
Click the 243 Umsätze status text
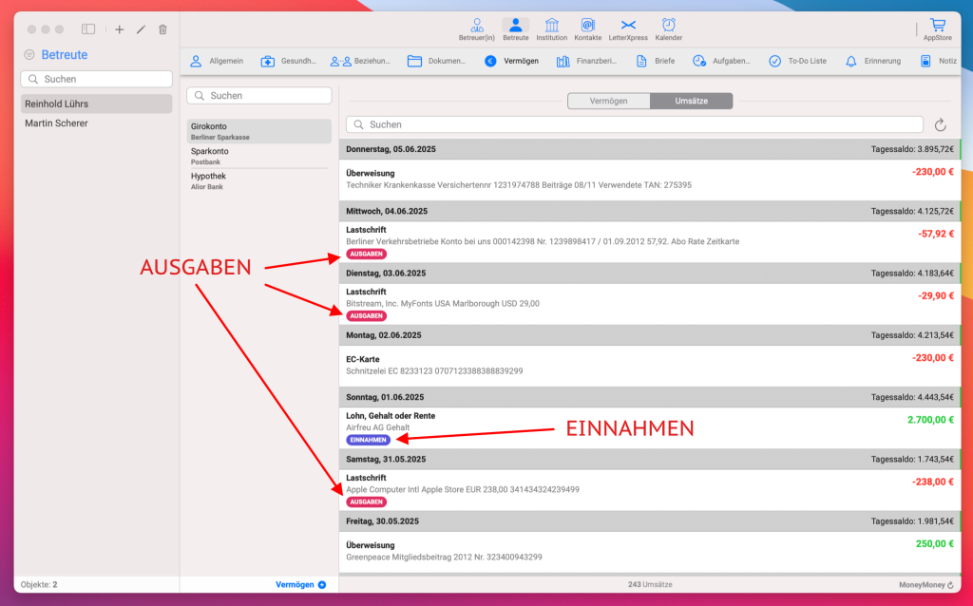coord(650,584)
